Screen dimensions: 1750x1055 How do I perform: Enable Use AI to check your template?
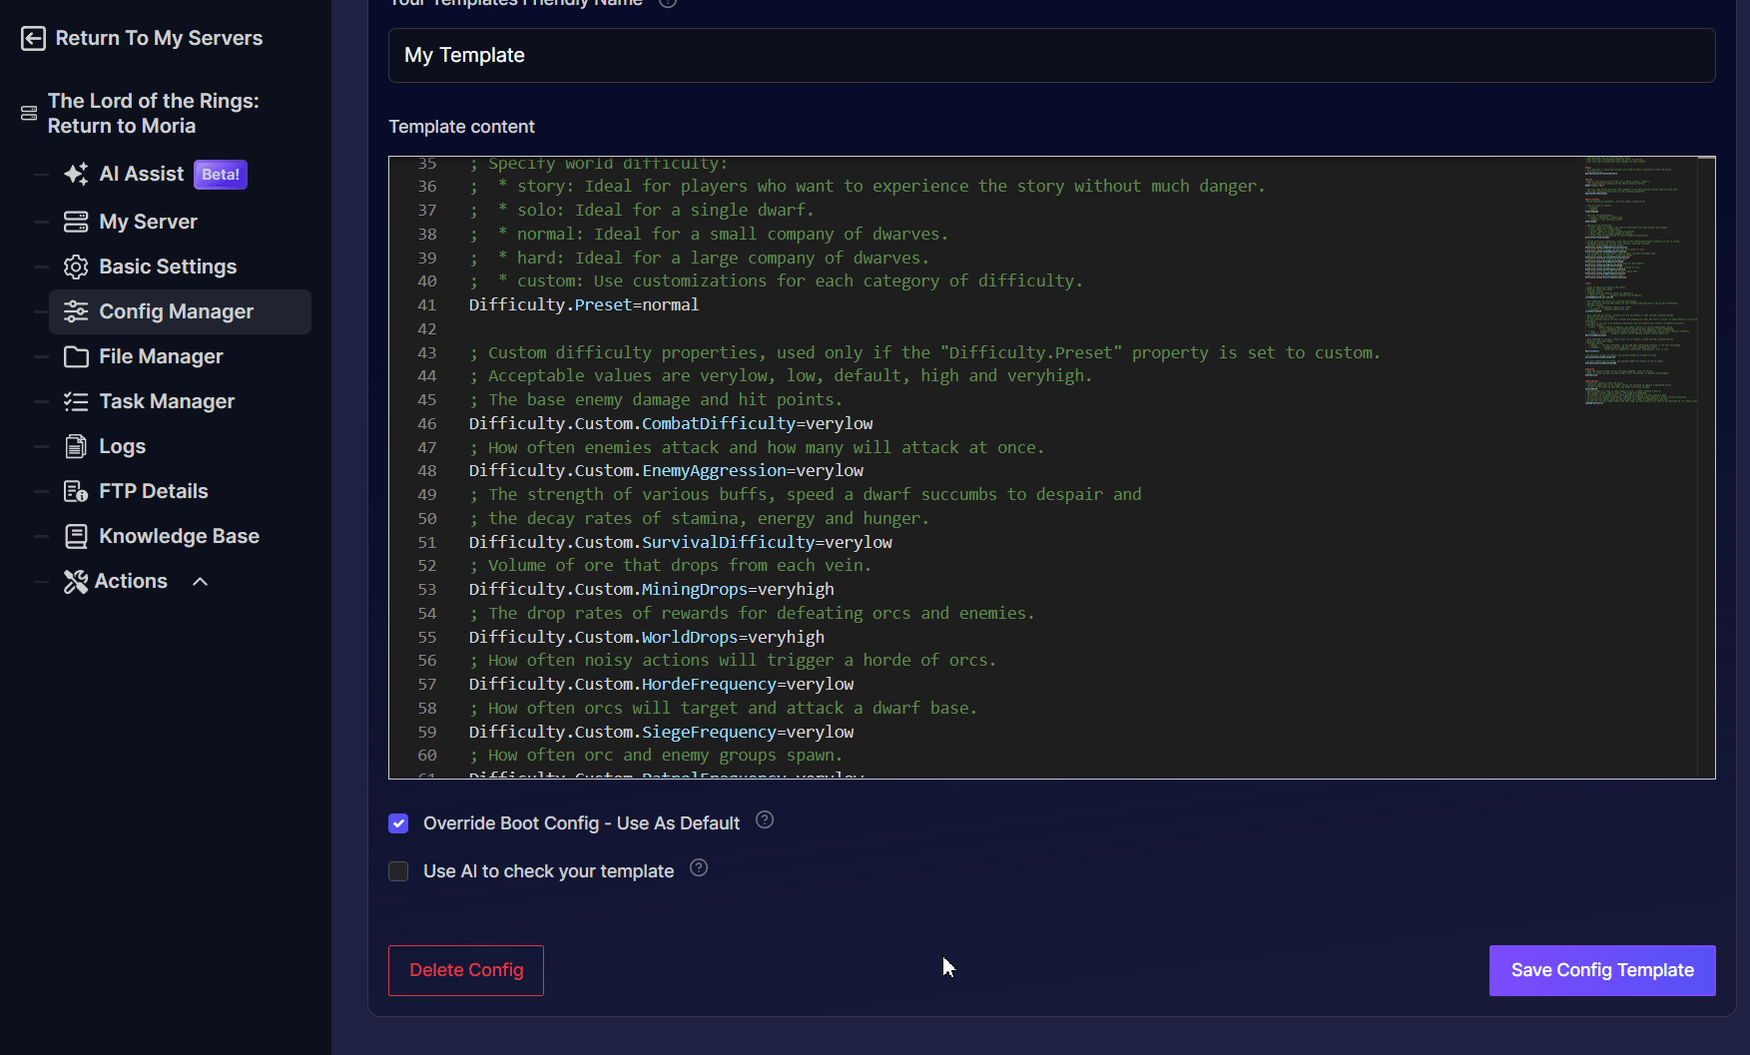pyautogui.click(x=398, y=871)
